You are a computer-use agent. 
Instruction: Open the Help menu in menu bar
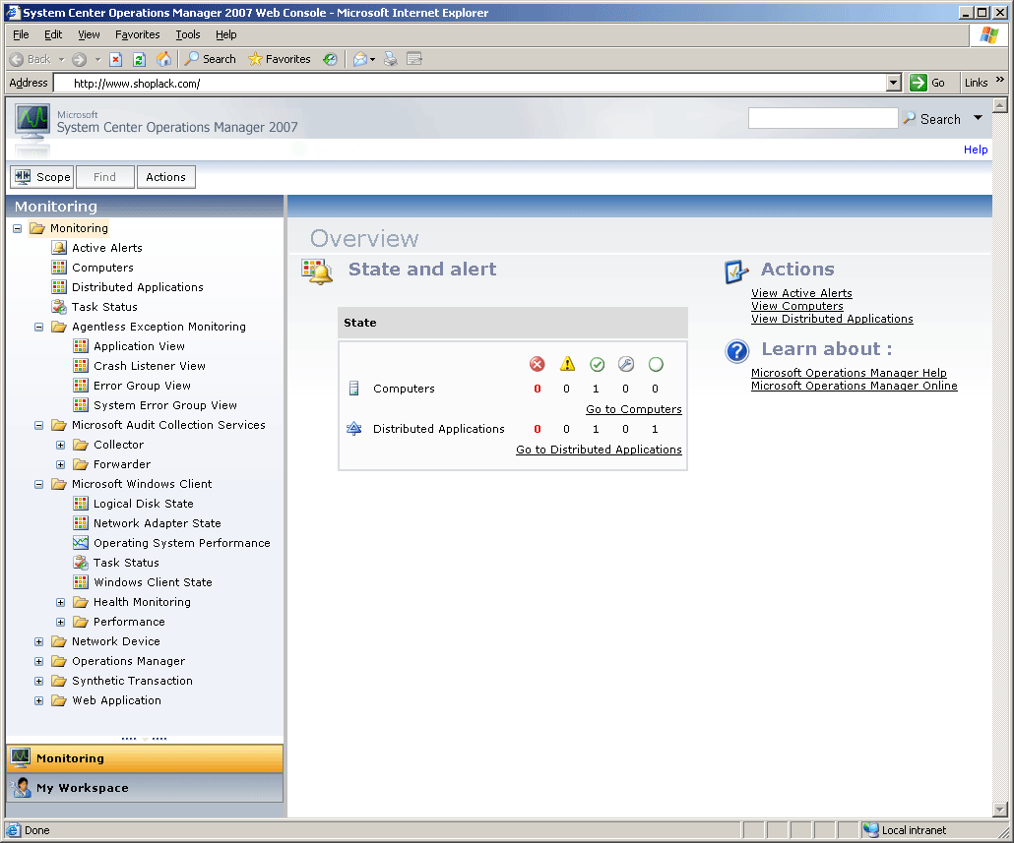(225, 34)
